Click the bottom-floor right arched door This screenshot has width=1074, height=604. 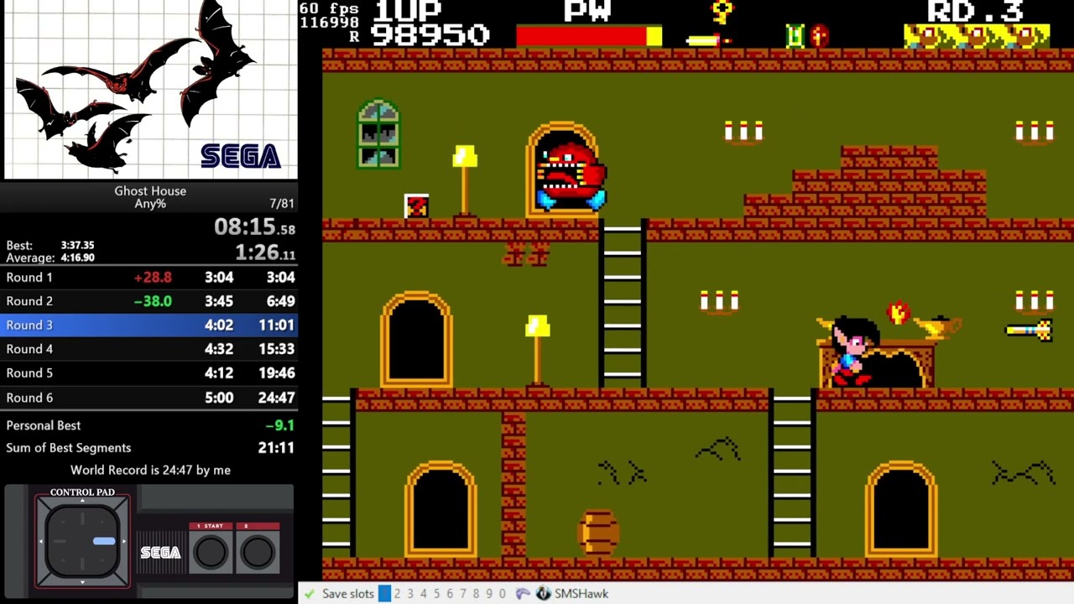click(901, 509)
